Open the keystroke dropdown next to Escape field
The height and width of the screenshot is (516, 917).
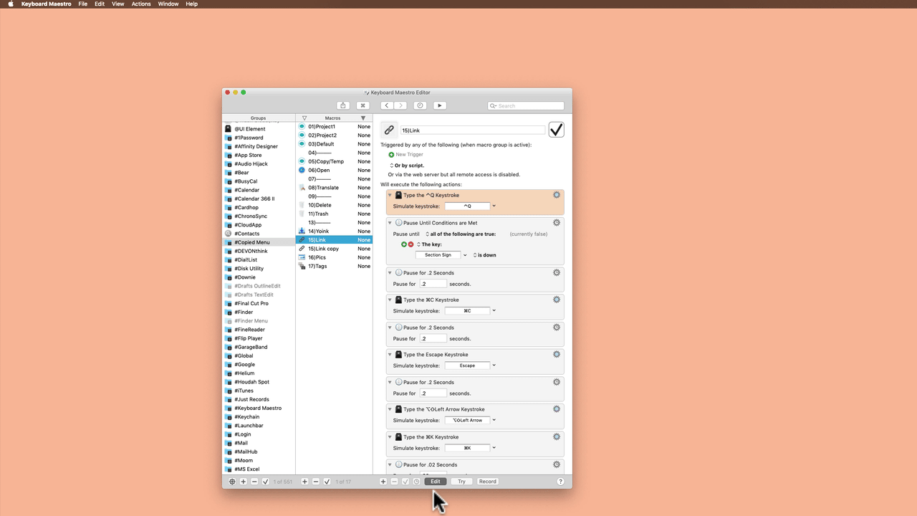(x=494, y=365)
